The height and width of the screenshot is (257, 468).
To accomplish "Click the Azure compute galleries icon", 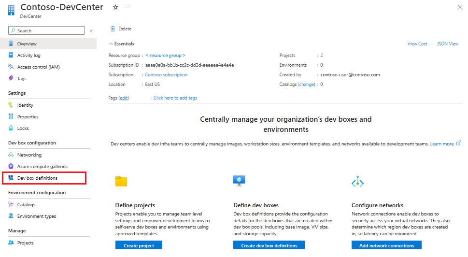I will tap(11, 167).
